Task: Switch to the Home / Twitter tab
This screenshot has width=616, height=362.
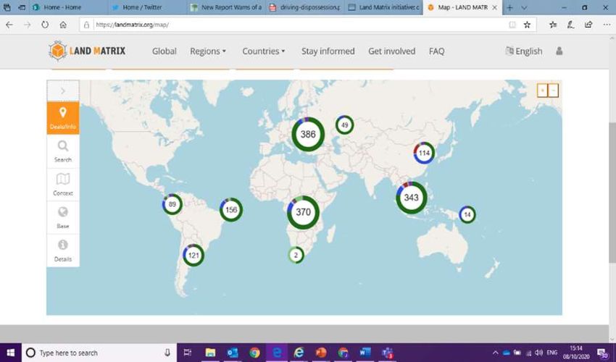Action: [141, 7]
